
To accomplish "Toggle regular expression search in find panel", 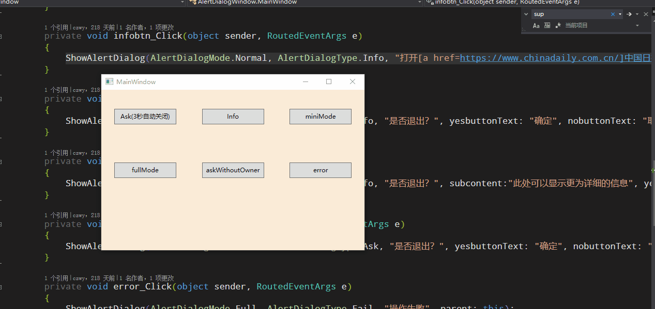I will coord(558,25).
